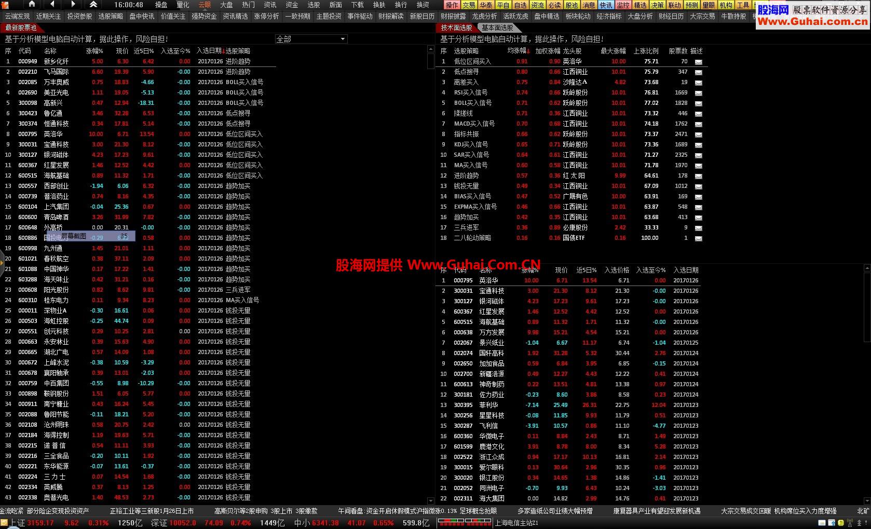Open the 资讯 menu

[x=270, y=5]
